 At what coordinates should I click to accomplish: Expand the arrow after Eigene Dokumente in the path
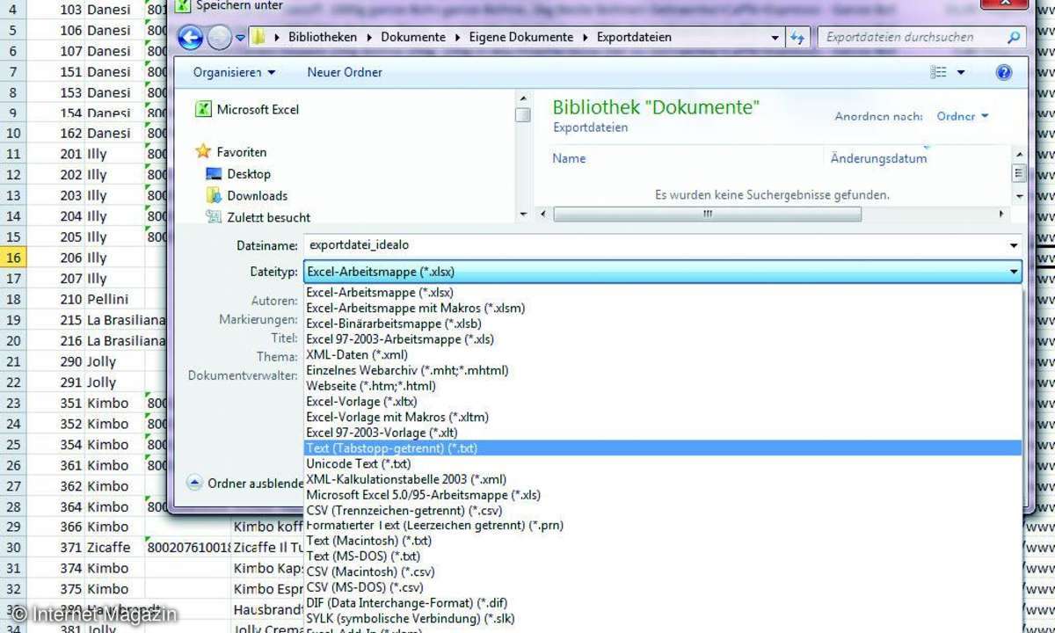point(585,38)
